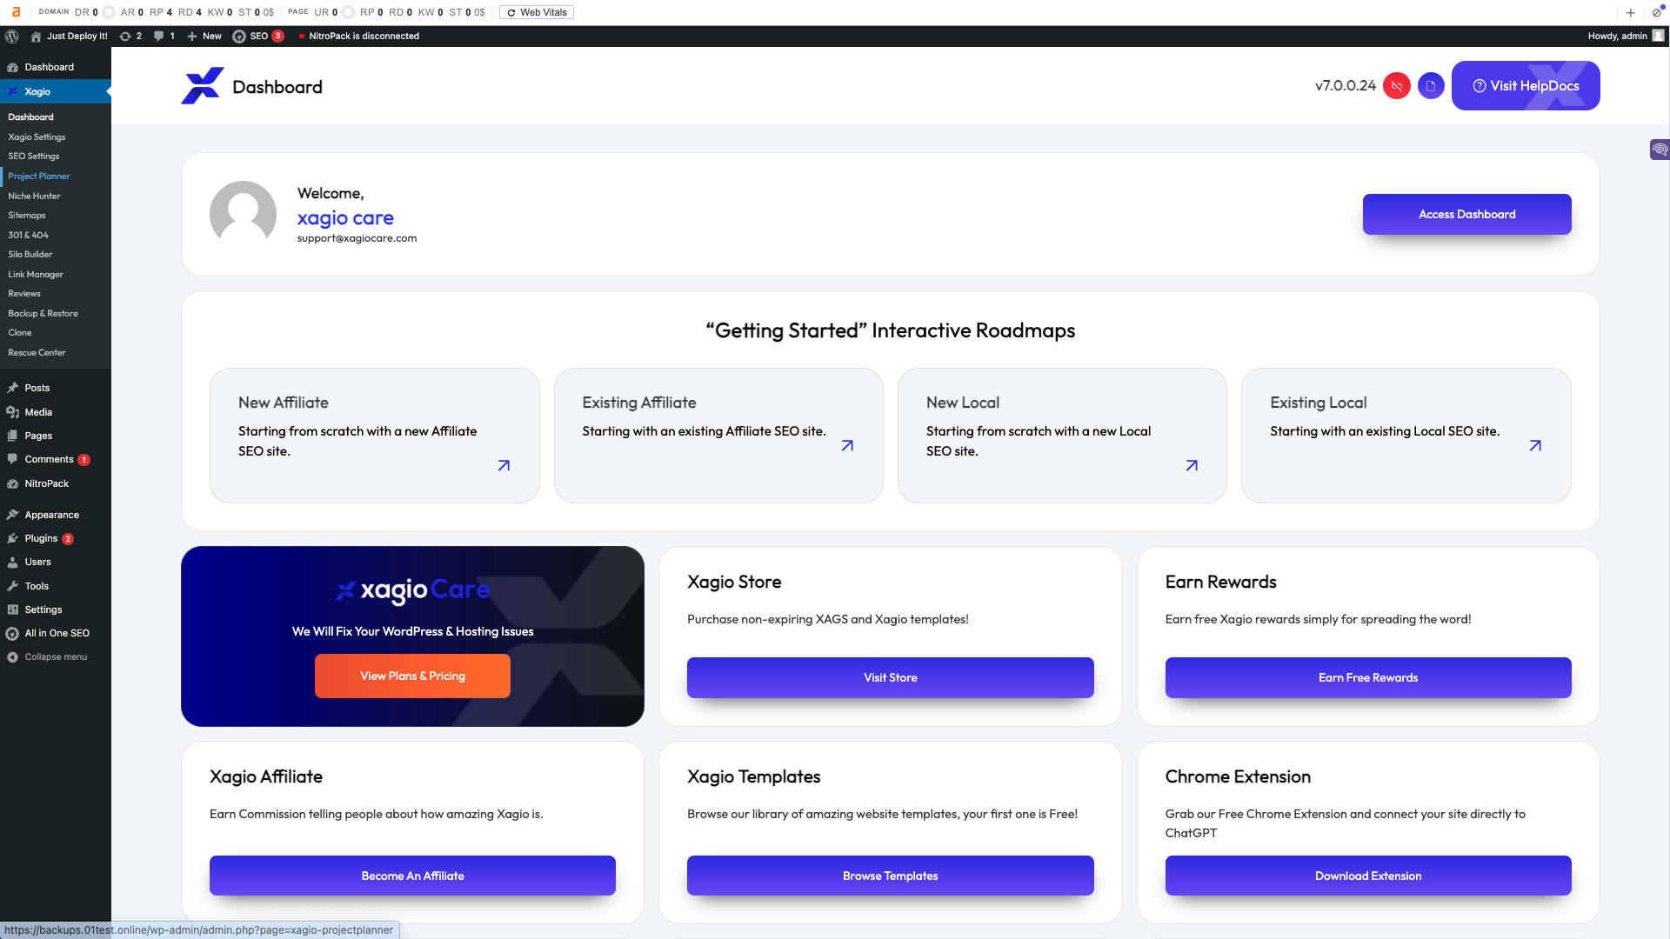Open Dashboard in WordPress sidebar

pos(56,67)
